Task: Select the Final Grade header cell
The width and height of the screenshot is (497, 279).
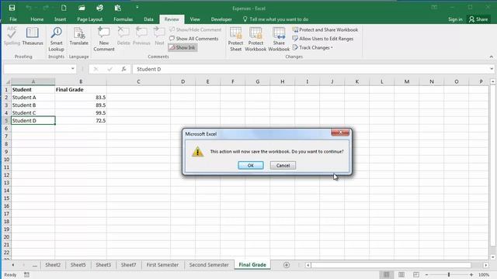Action: click(81, 90)
